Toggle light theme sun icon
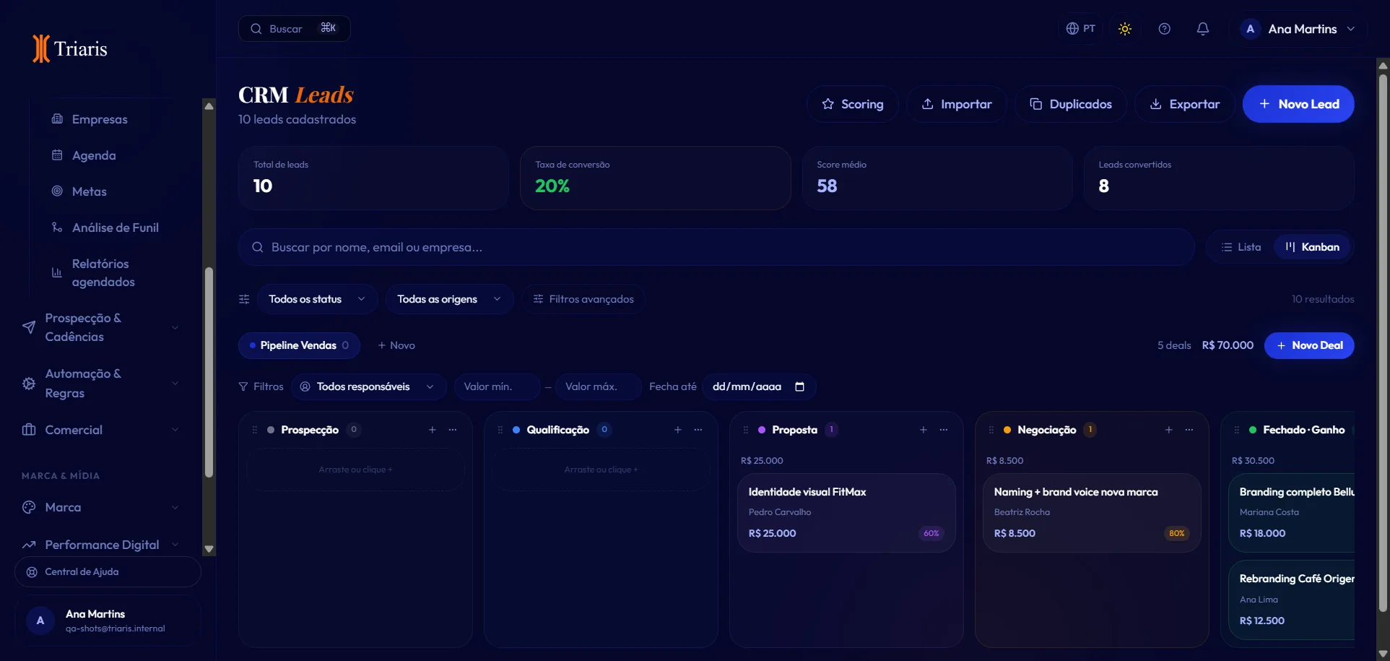The width and height of the screenshot is (1390, 661). point(1124,29)
